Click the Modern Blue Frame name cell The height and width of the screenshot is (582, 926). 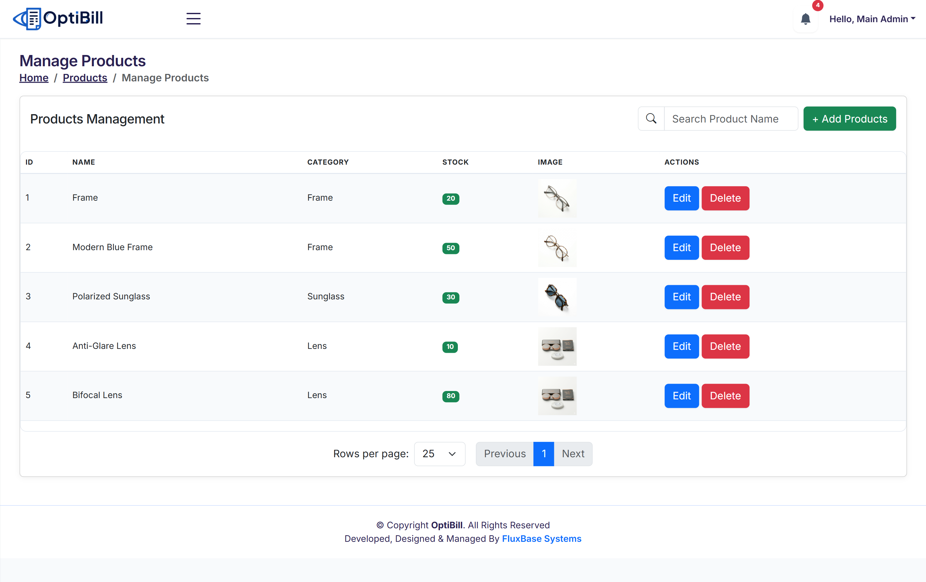tap(112, 247)
